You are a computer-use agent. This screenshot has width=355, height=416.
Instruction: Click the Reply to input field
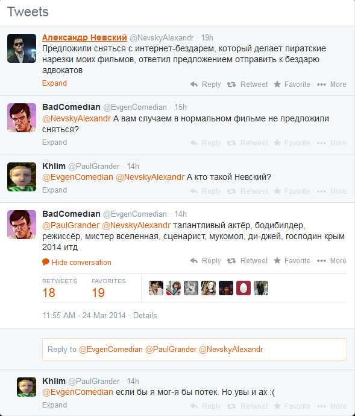tap(195, 349)
